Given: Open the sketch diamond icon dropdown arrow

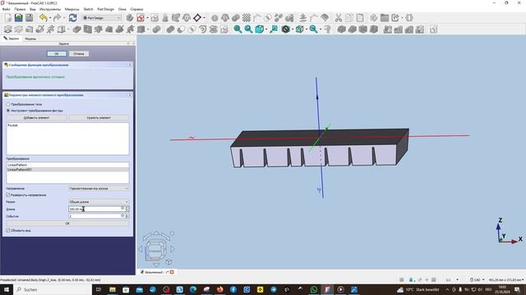Looking at the screenshot, I should tap(204, 18).
